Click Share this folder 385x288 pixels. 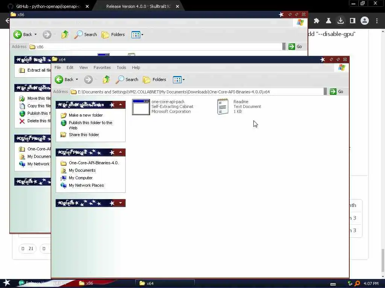[84, 135]
